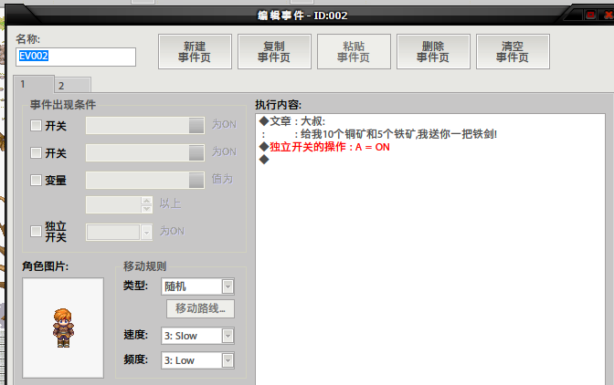This screenshot has height=385, width=614.
Task: Switch to event page tab 2
Action: [73, 85]
